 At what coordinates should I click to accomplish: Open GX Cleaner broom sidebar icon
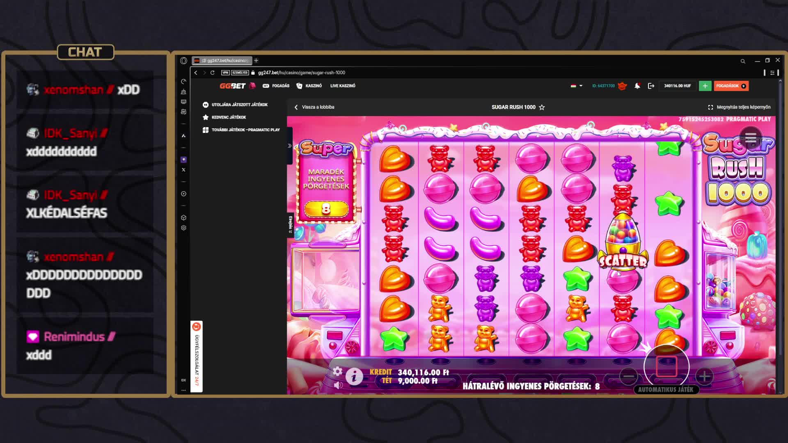(183, 91)
